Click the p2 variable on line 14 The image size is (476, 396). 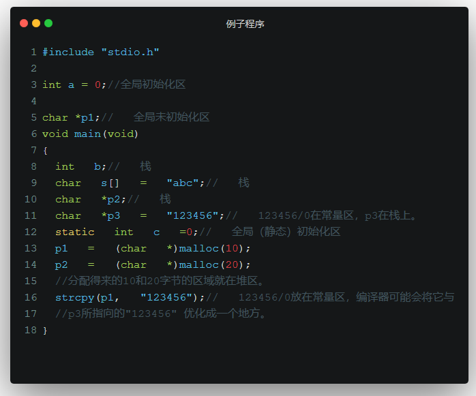point(61,265)
